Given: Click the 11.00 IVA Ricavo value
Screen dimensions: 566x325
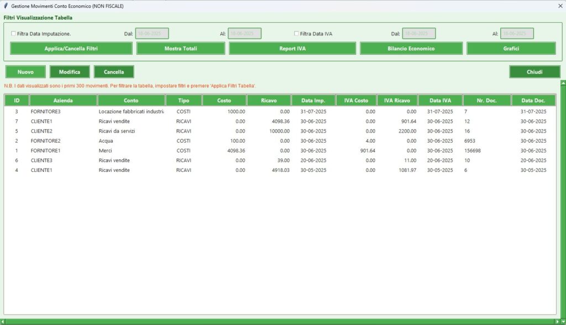Looking at the screenshot, I should click(x=410, y=160).
